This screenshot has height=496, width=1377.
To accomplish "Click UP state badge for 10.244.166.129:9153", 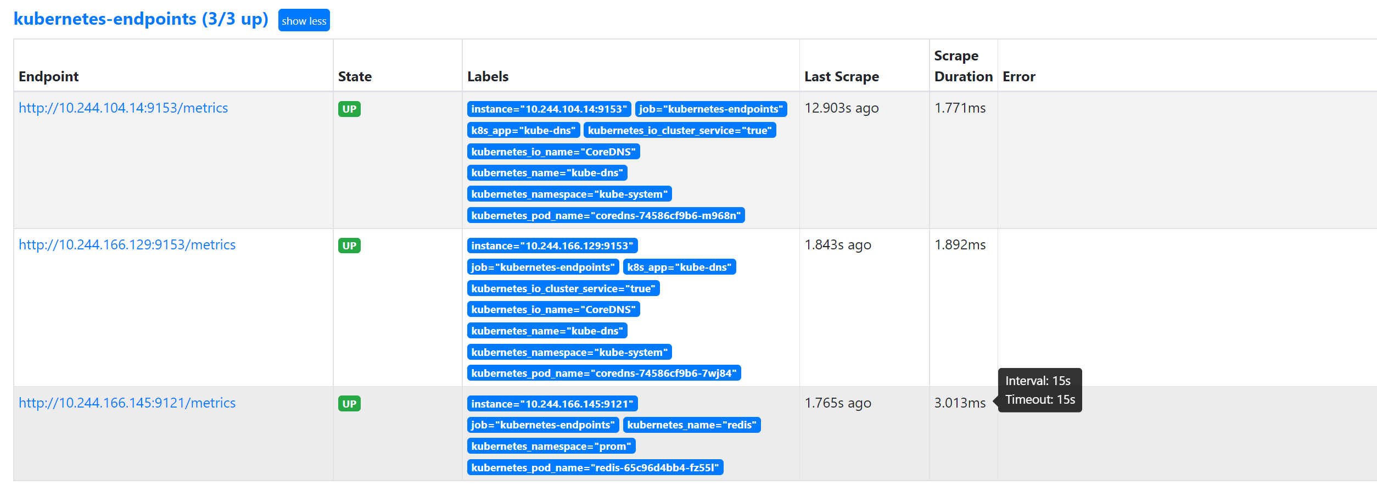I will click(x=349, y=246).
